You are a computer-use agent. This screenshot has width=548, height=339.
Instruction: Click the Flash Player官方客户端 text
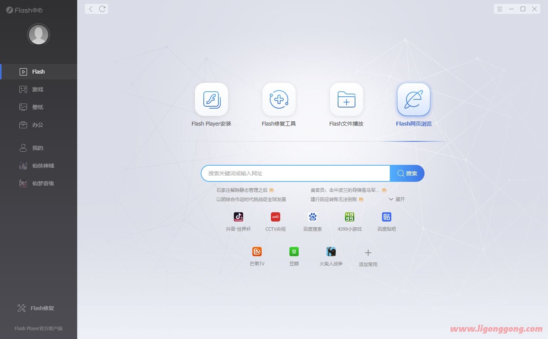pos(39,329)
